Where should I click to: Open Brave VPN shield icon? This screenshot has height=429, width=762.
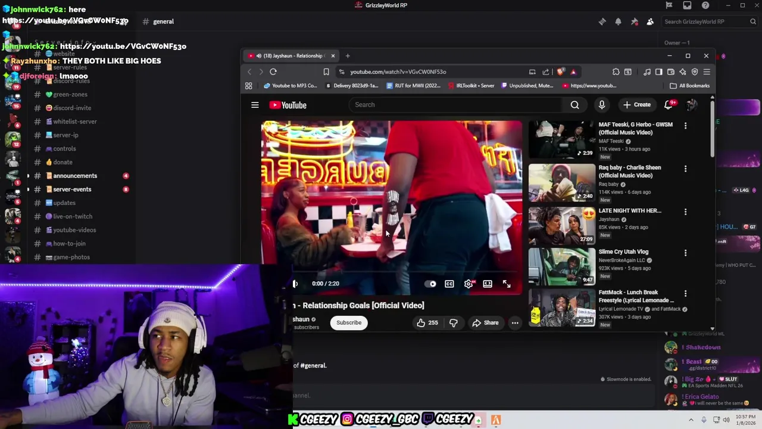point(695,71)
